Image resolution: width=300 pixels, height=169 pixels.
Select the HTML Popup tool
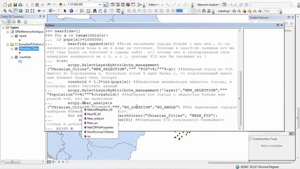point(82,11)
